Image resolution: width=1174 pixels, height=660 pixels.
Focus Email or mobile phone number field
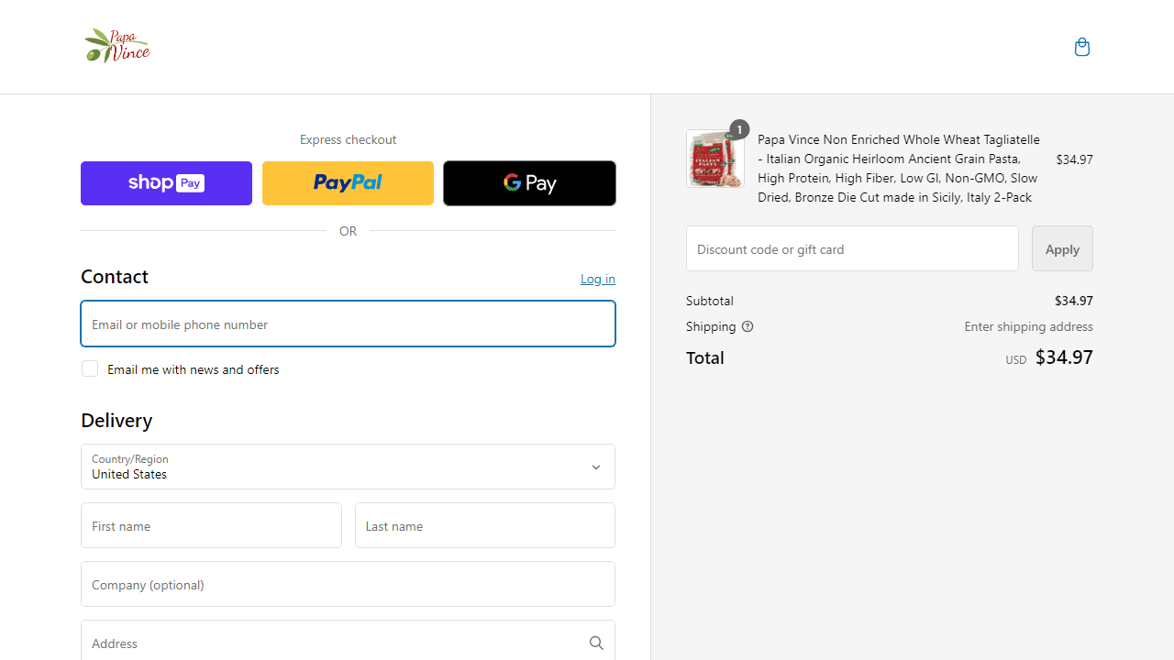pyautogui.click(x=348, y=324)
